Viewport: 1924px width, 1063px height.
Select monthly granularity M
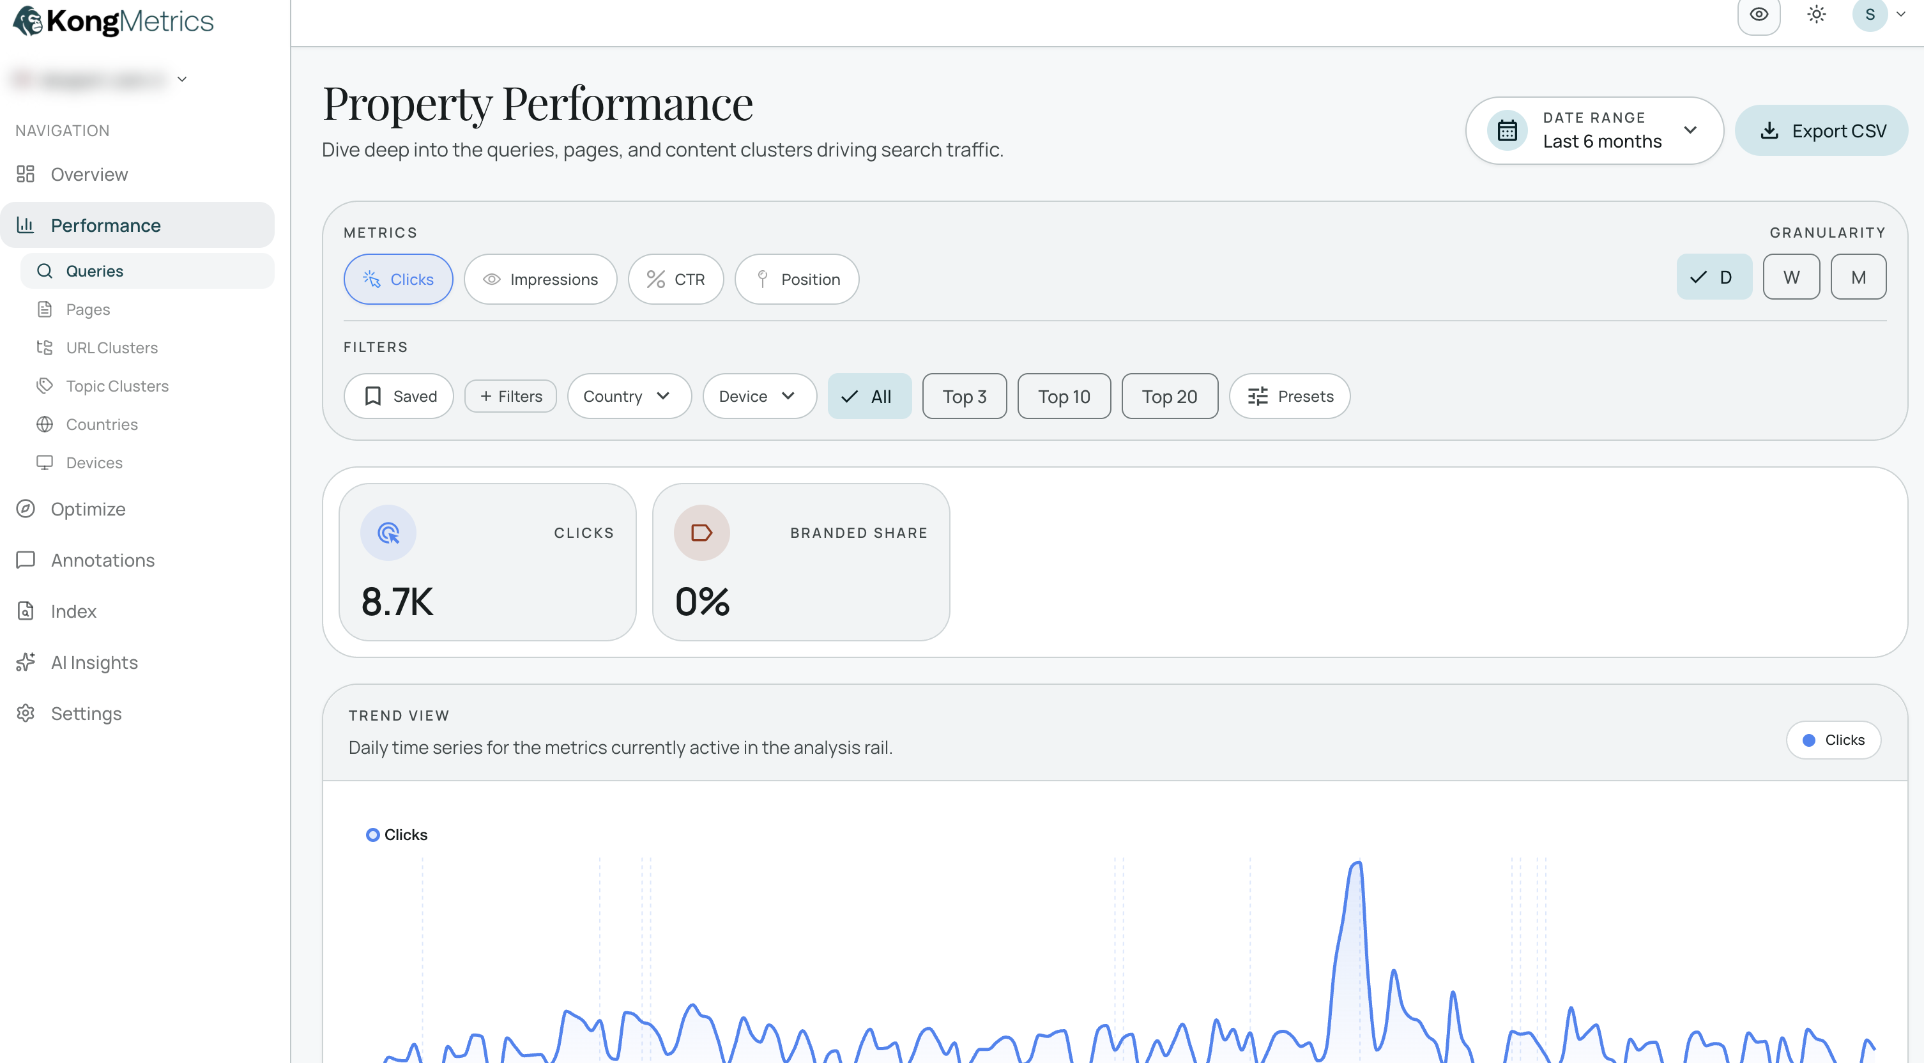(x=1858, y=277)
